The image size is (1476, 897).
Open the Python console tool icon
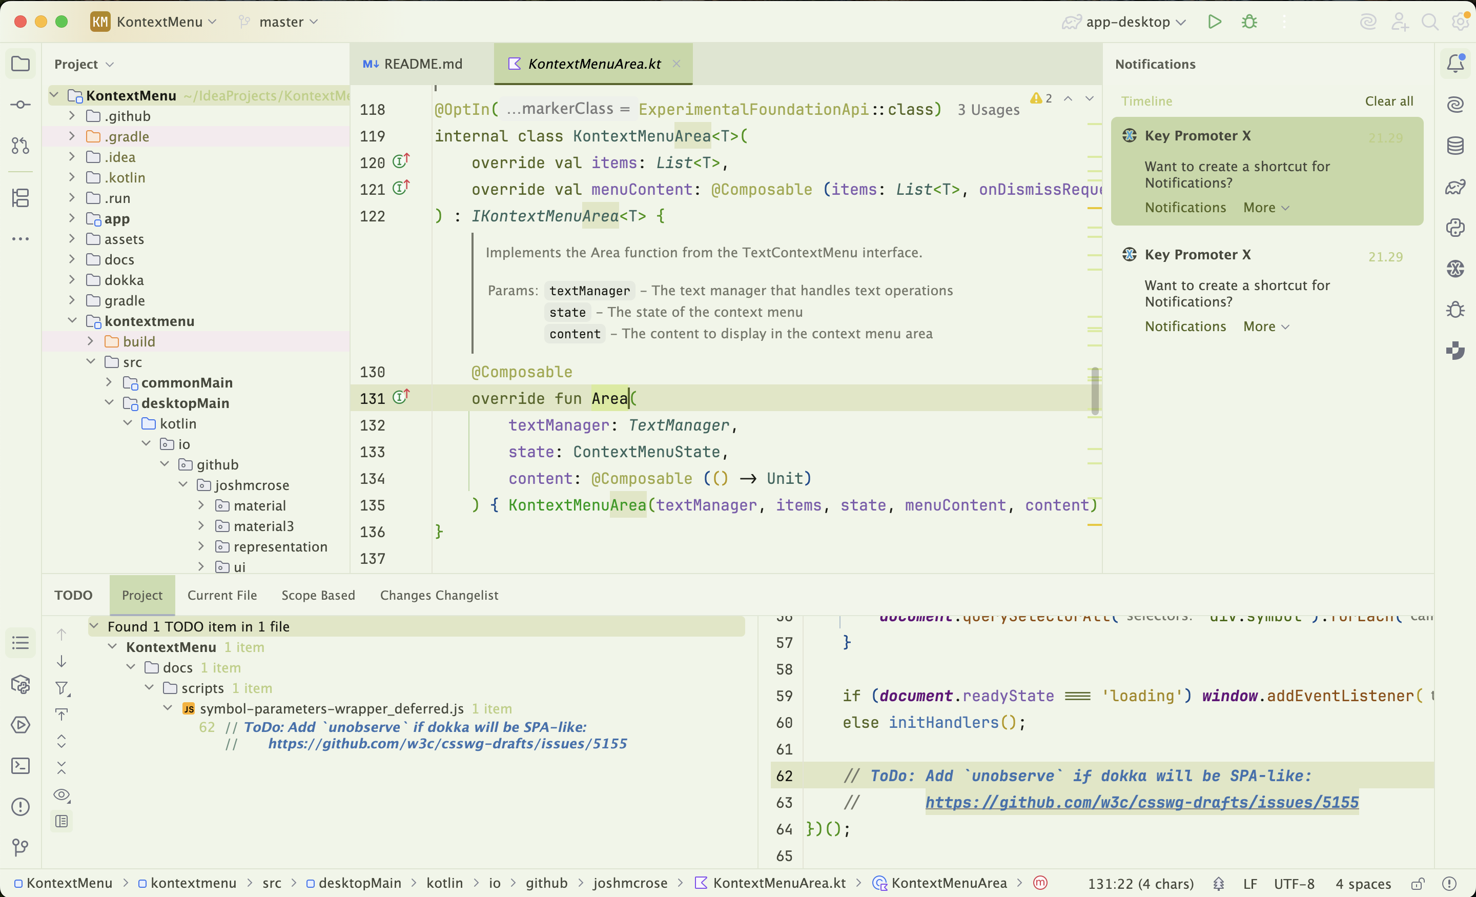point(1455,228)
